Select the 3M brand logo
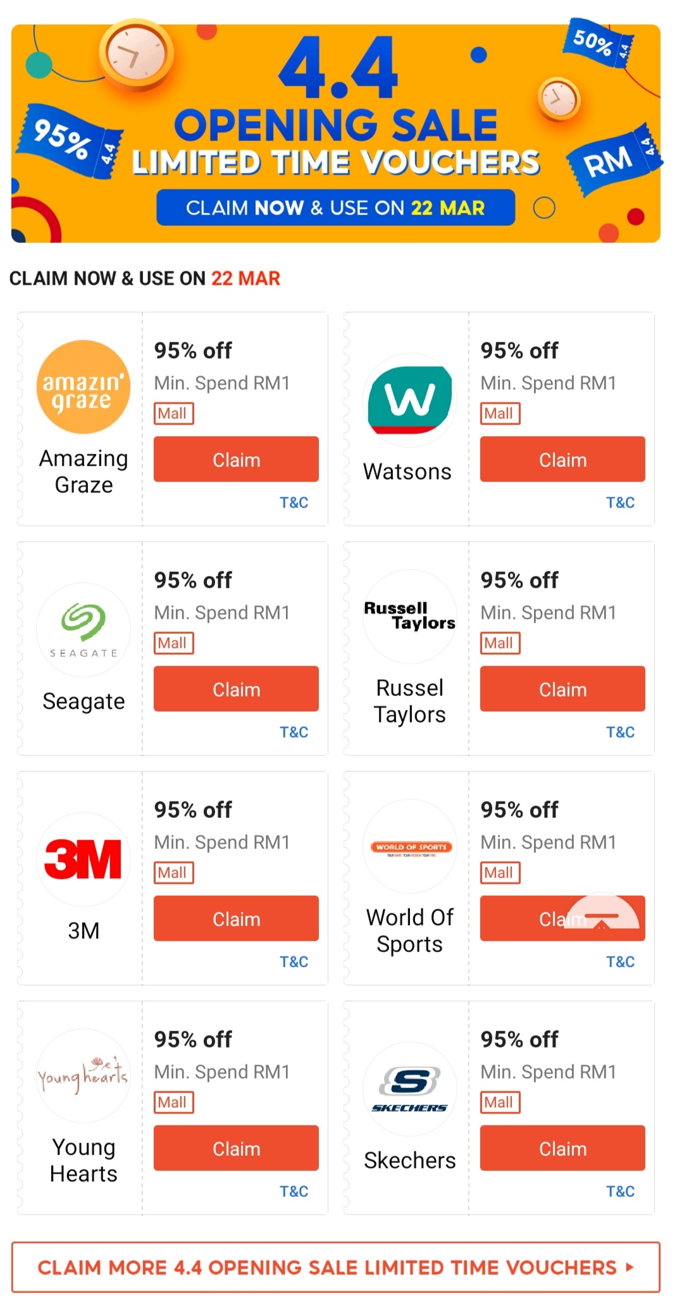Image resolution: width=677 pixels, height=1312 pixels. pos(84,859)
